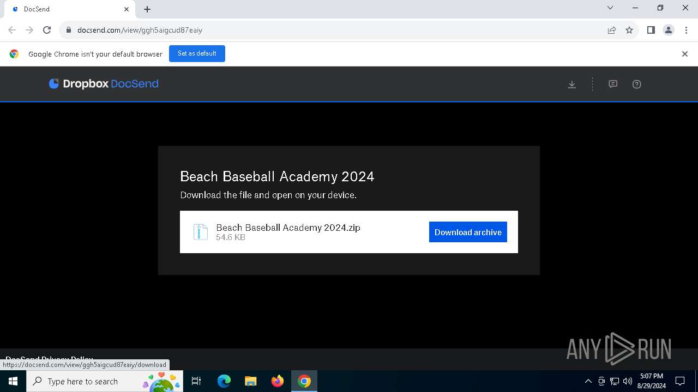Toggle the Chrome side panel
698x392 pixels.
tap(651, 30)
